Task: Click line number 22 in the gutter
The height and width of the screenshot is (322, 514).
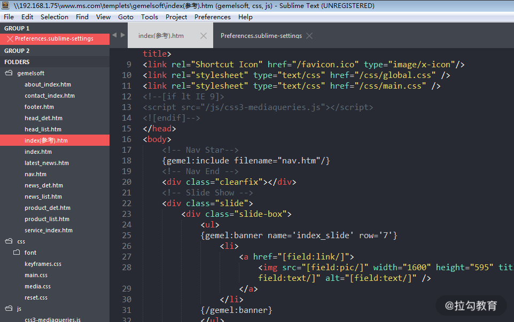Action: click(x=127, y=203)
